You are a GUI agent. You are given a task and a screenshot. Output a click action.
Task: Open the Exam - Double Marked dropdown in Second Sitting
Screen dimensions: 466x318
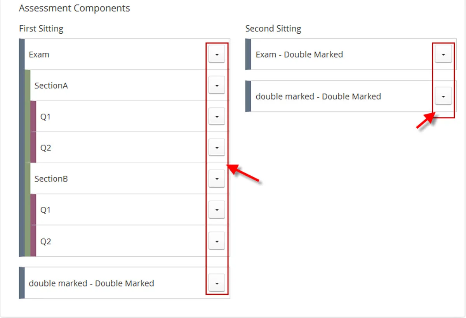point(443,54)
